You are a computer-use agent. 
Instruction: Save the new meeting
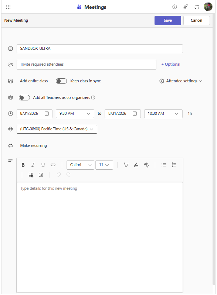click(x=167, y=20)
